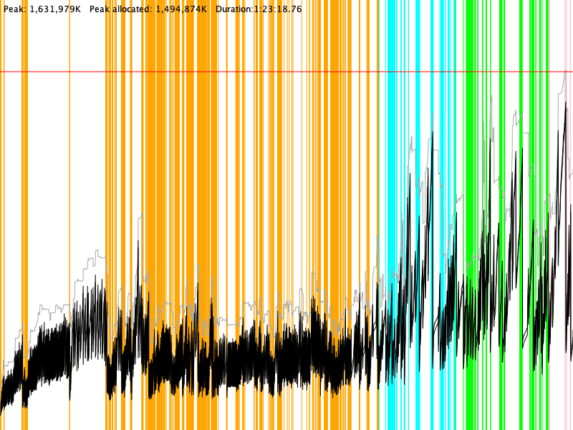Screen dimensions: 573x430
Task: Click the red horizontal peak threshold line
Action: click(x=286, y=72)
